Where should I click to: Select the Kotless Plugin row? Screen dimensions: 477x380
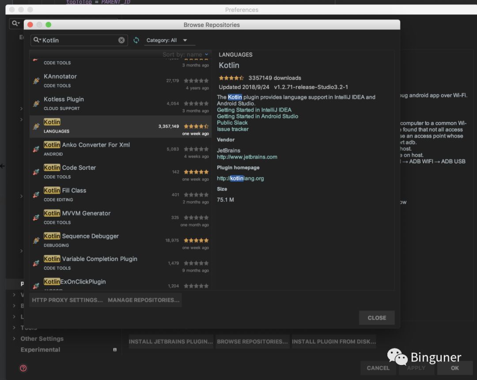121,104
